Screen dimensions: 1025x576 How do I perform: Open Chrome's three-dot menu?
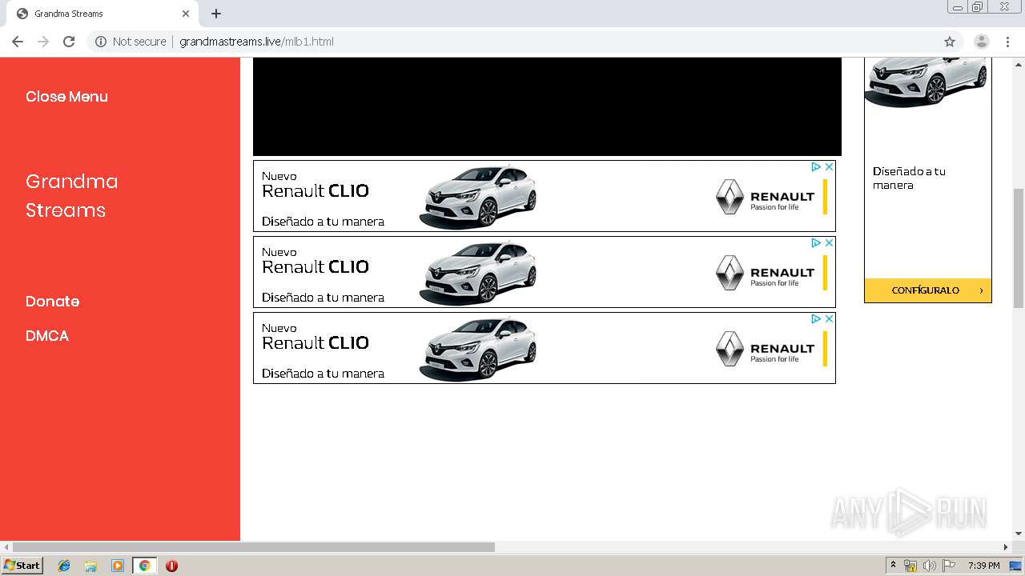pyautogui.click(x=1007, y=42)
